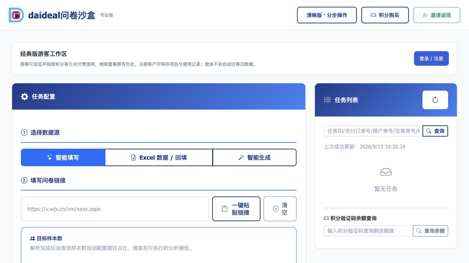Click the 登录 / 注册 button
The width and height of the screenshot is (469, 263).
[431, 58]
